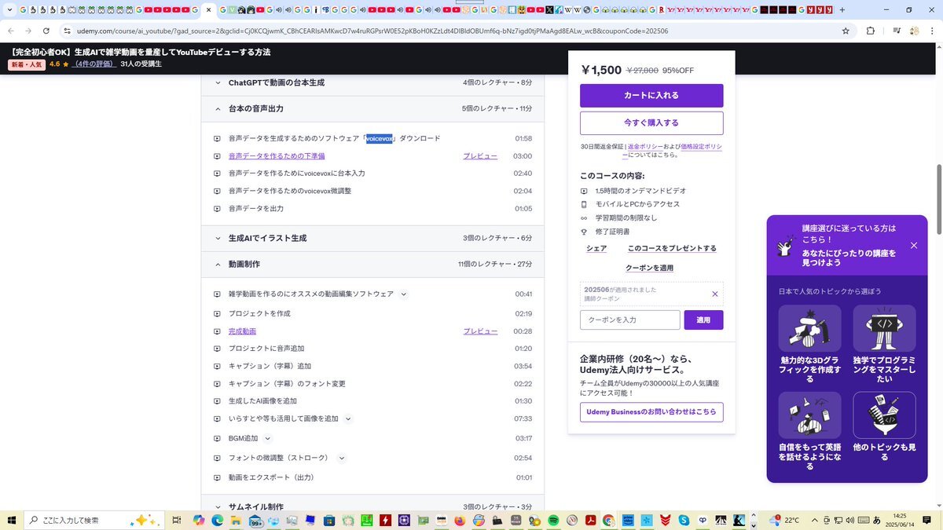Click video icon beside プロジェクトに音声追加
This screenshot has height=530, width=943.
click(218, 349)
